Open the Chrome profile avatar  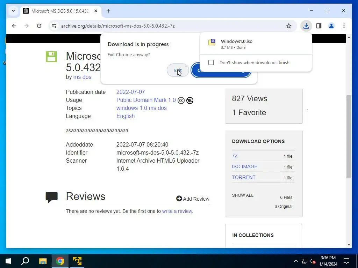coord(331,26)
